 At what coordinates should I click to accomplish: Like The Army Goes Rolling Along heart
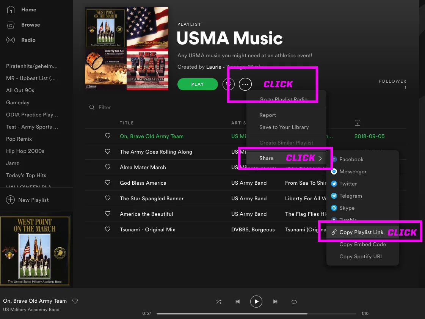[108, 151]
